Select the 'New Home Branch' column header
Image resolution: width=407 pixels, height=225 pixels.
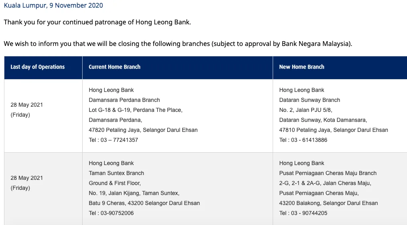coord(302,67)
